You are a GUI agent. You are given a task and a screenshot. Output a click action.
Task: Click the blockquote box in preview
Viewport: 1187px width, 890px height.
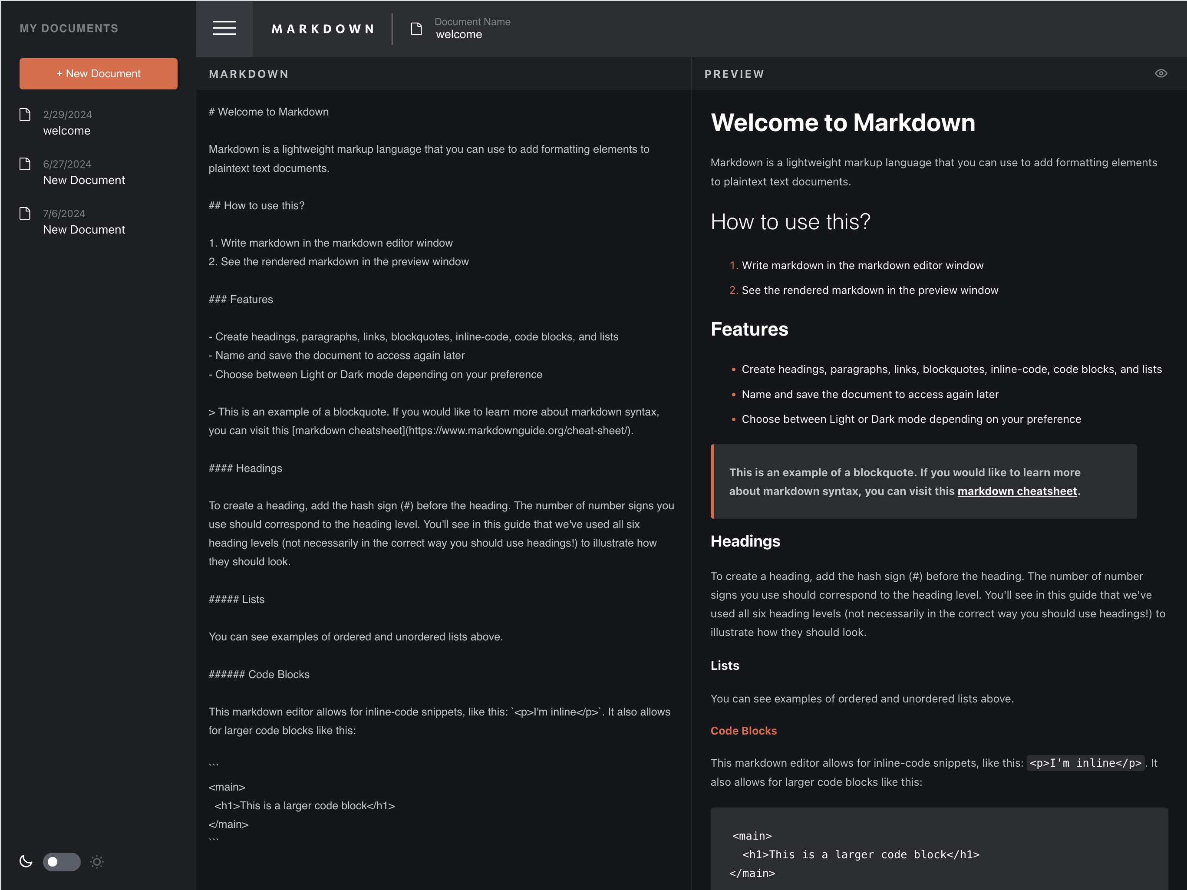pyautogui.click(x=923, y=481)
